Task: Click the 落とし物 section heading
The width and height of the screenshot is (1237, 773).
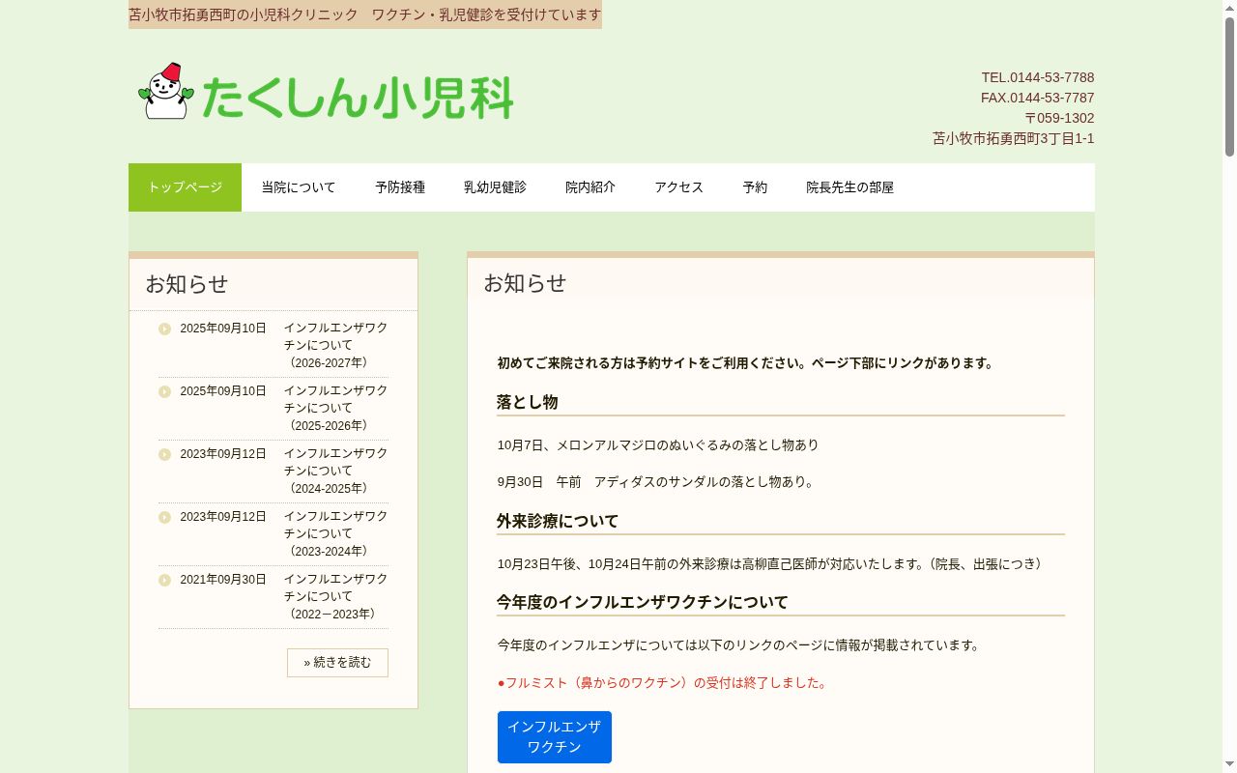Action: (528, 402)
